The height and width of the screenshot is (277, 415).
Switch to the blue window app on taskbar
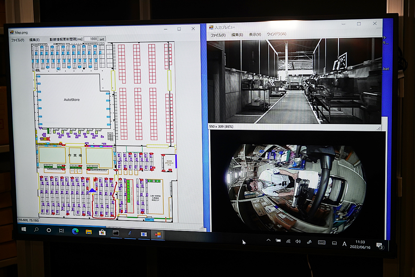pos(144,234)
